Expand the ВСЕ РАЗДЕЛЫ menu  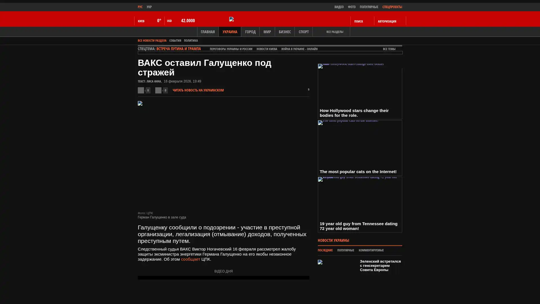(x=334, y=32)
